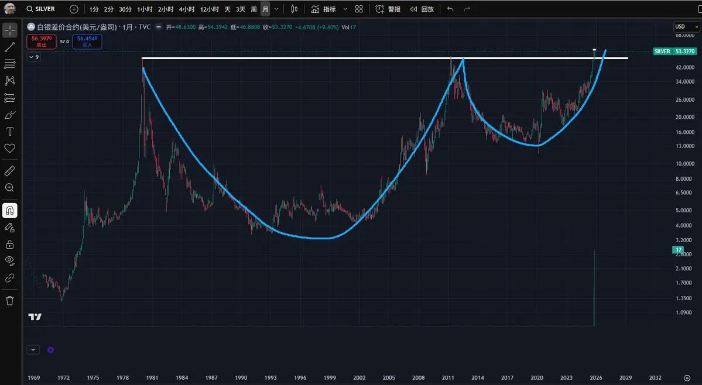This screenshot has height=385, width=702.
Task: Open the heart icons and stickers tool
Action: click(10, 149)
